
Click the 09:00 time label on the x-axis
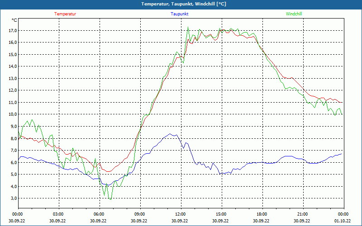[x=139, y=214]
